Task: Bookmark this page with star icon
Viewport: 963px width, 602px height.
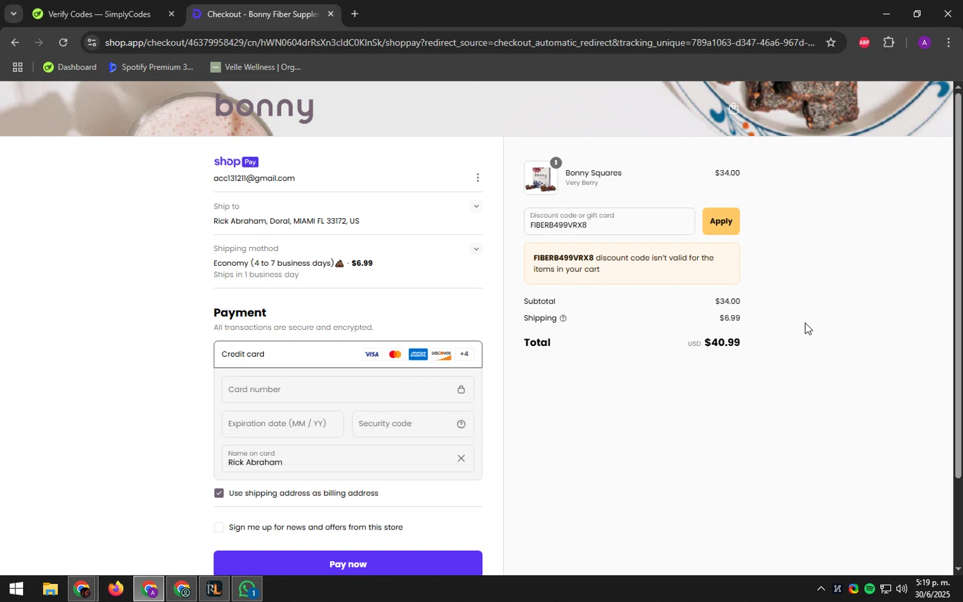Action: coord(831,43)
